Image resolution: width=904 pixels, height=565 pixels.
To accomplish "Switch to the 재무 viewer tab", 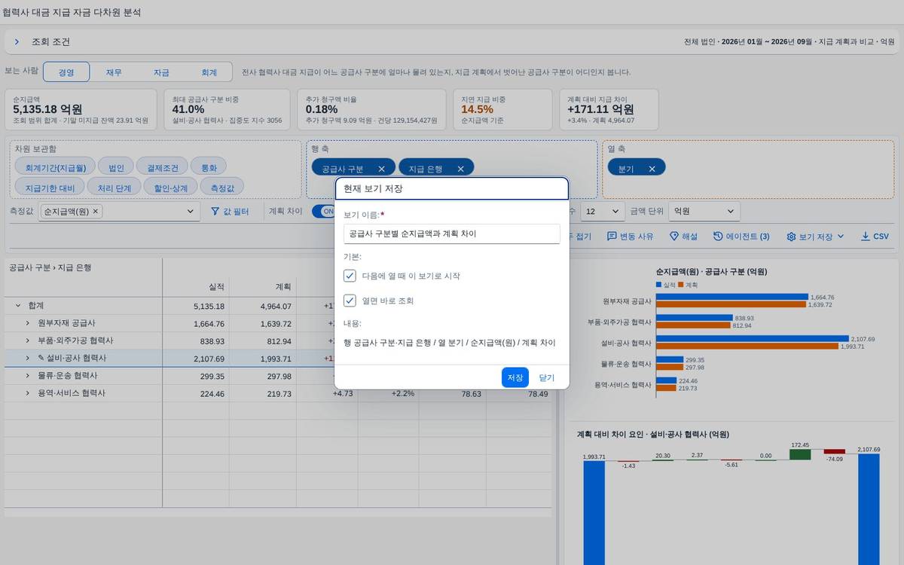I will tap(114, 72).
